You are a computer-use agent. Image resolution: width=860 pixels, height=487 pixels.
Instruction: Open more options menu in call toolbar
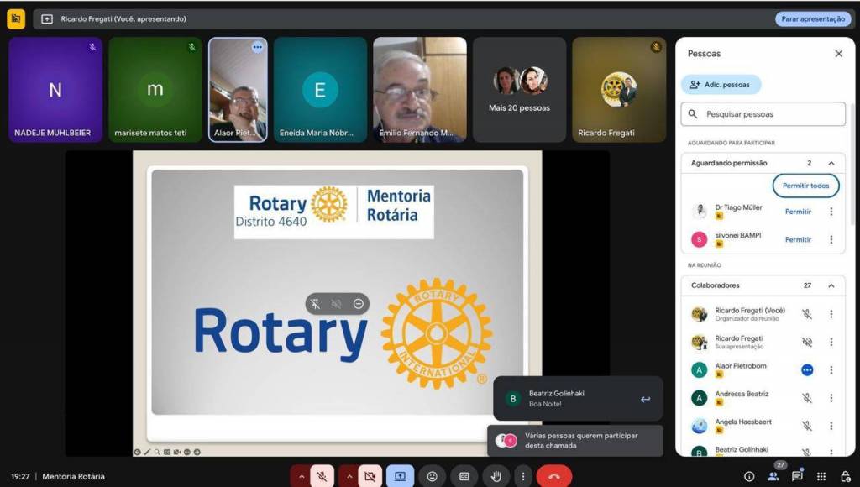pos(523,476)
